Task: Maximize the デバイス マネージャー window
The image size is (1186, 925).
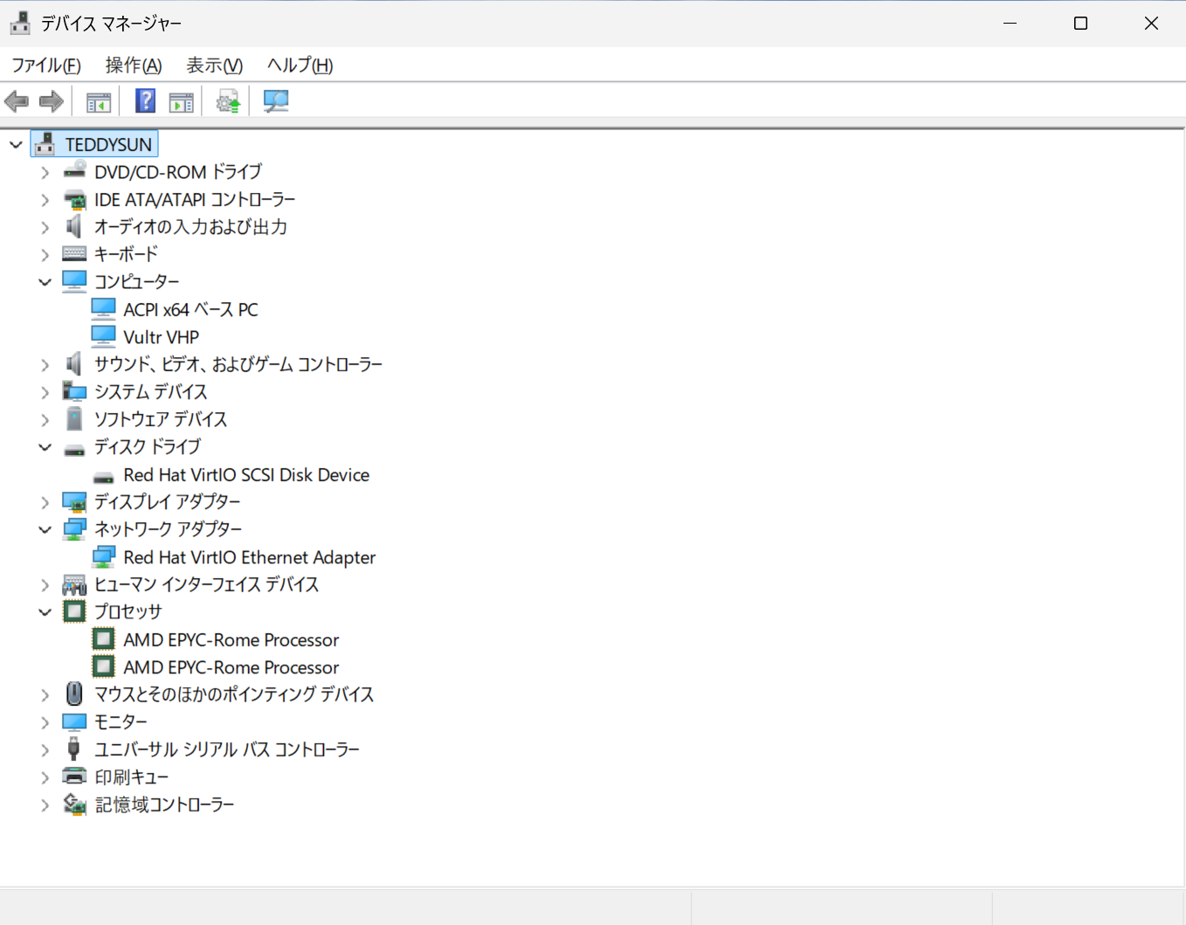Action: (x=1081, y=24)
